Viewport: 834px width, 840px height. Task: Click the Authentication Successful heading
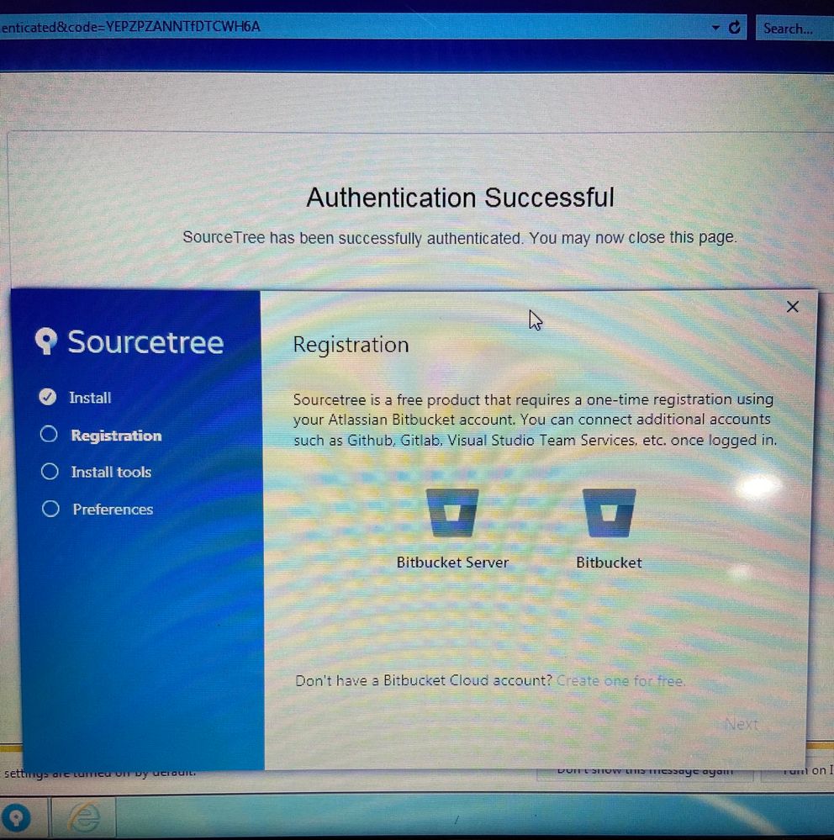click(460, 197)
